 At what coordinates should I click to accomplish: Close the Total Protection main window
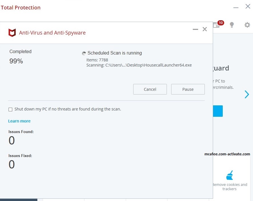tap(248, 6)
